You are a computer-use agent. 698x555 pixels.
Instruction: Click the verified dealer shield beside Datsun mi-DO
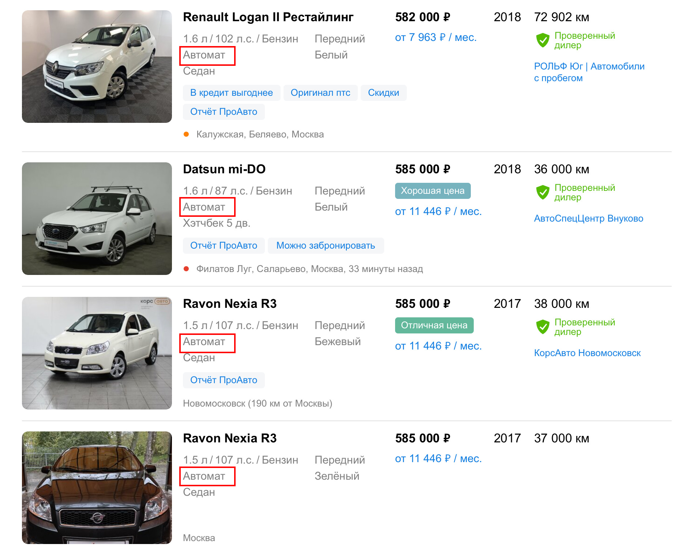(x=543, y=192)
